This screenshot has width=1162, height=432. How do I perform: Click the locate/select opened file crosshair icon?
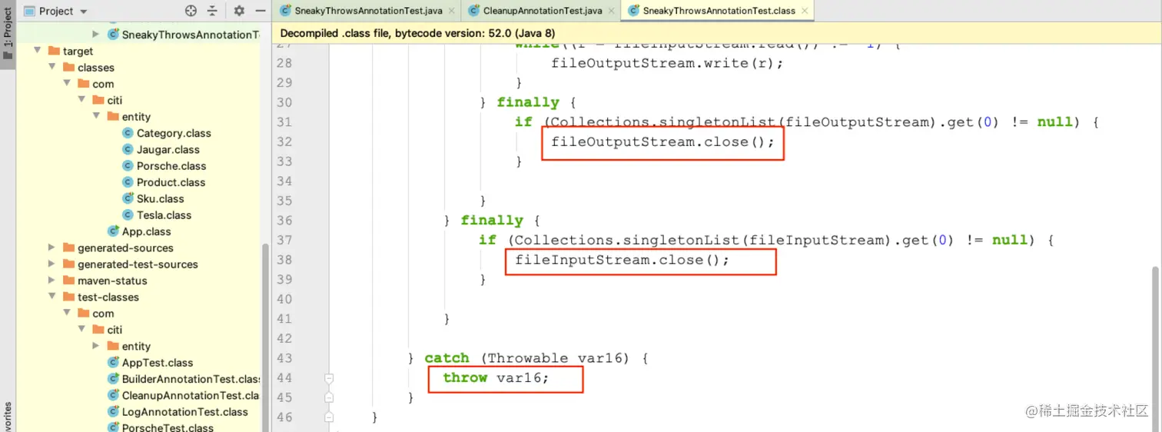pos(191,11)
